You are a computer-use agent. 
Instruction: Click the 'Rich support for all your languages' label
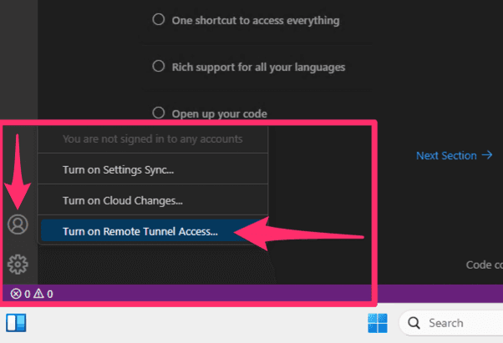click(x=258, y=67)
